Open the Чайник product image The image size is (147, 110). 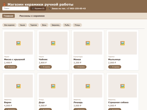tap(53, 43)
